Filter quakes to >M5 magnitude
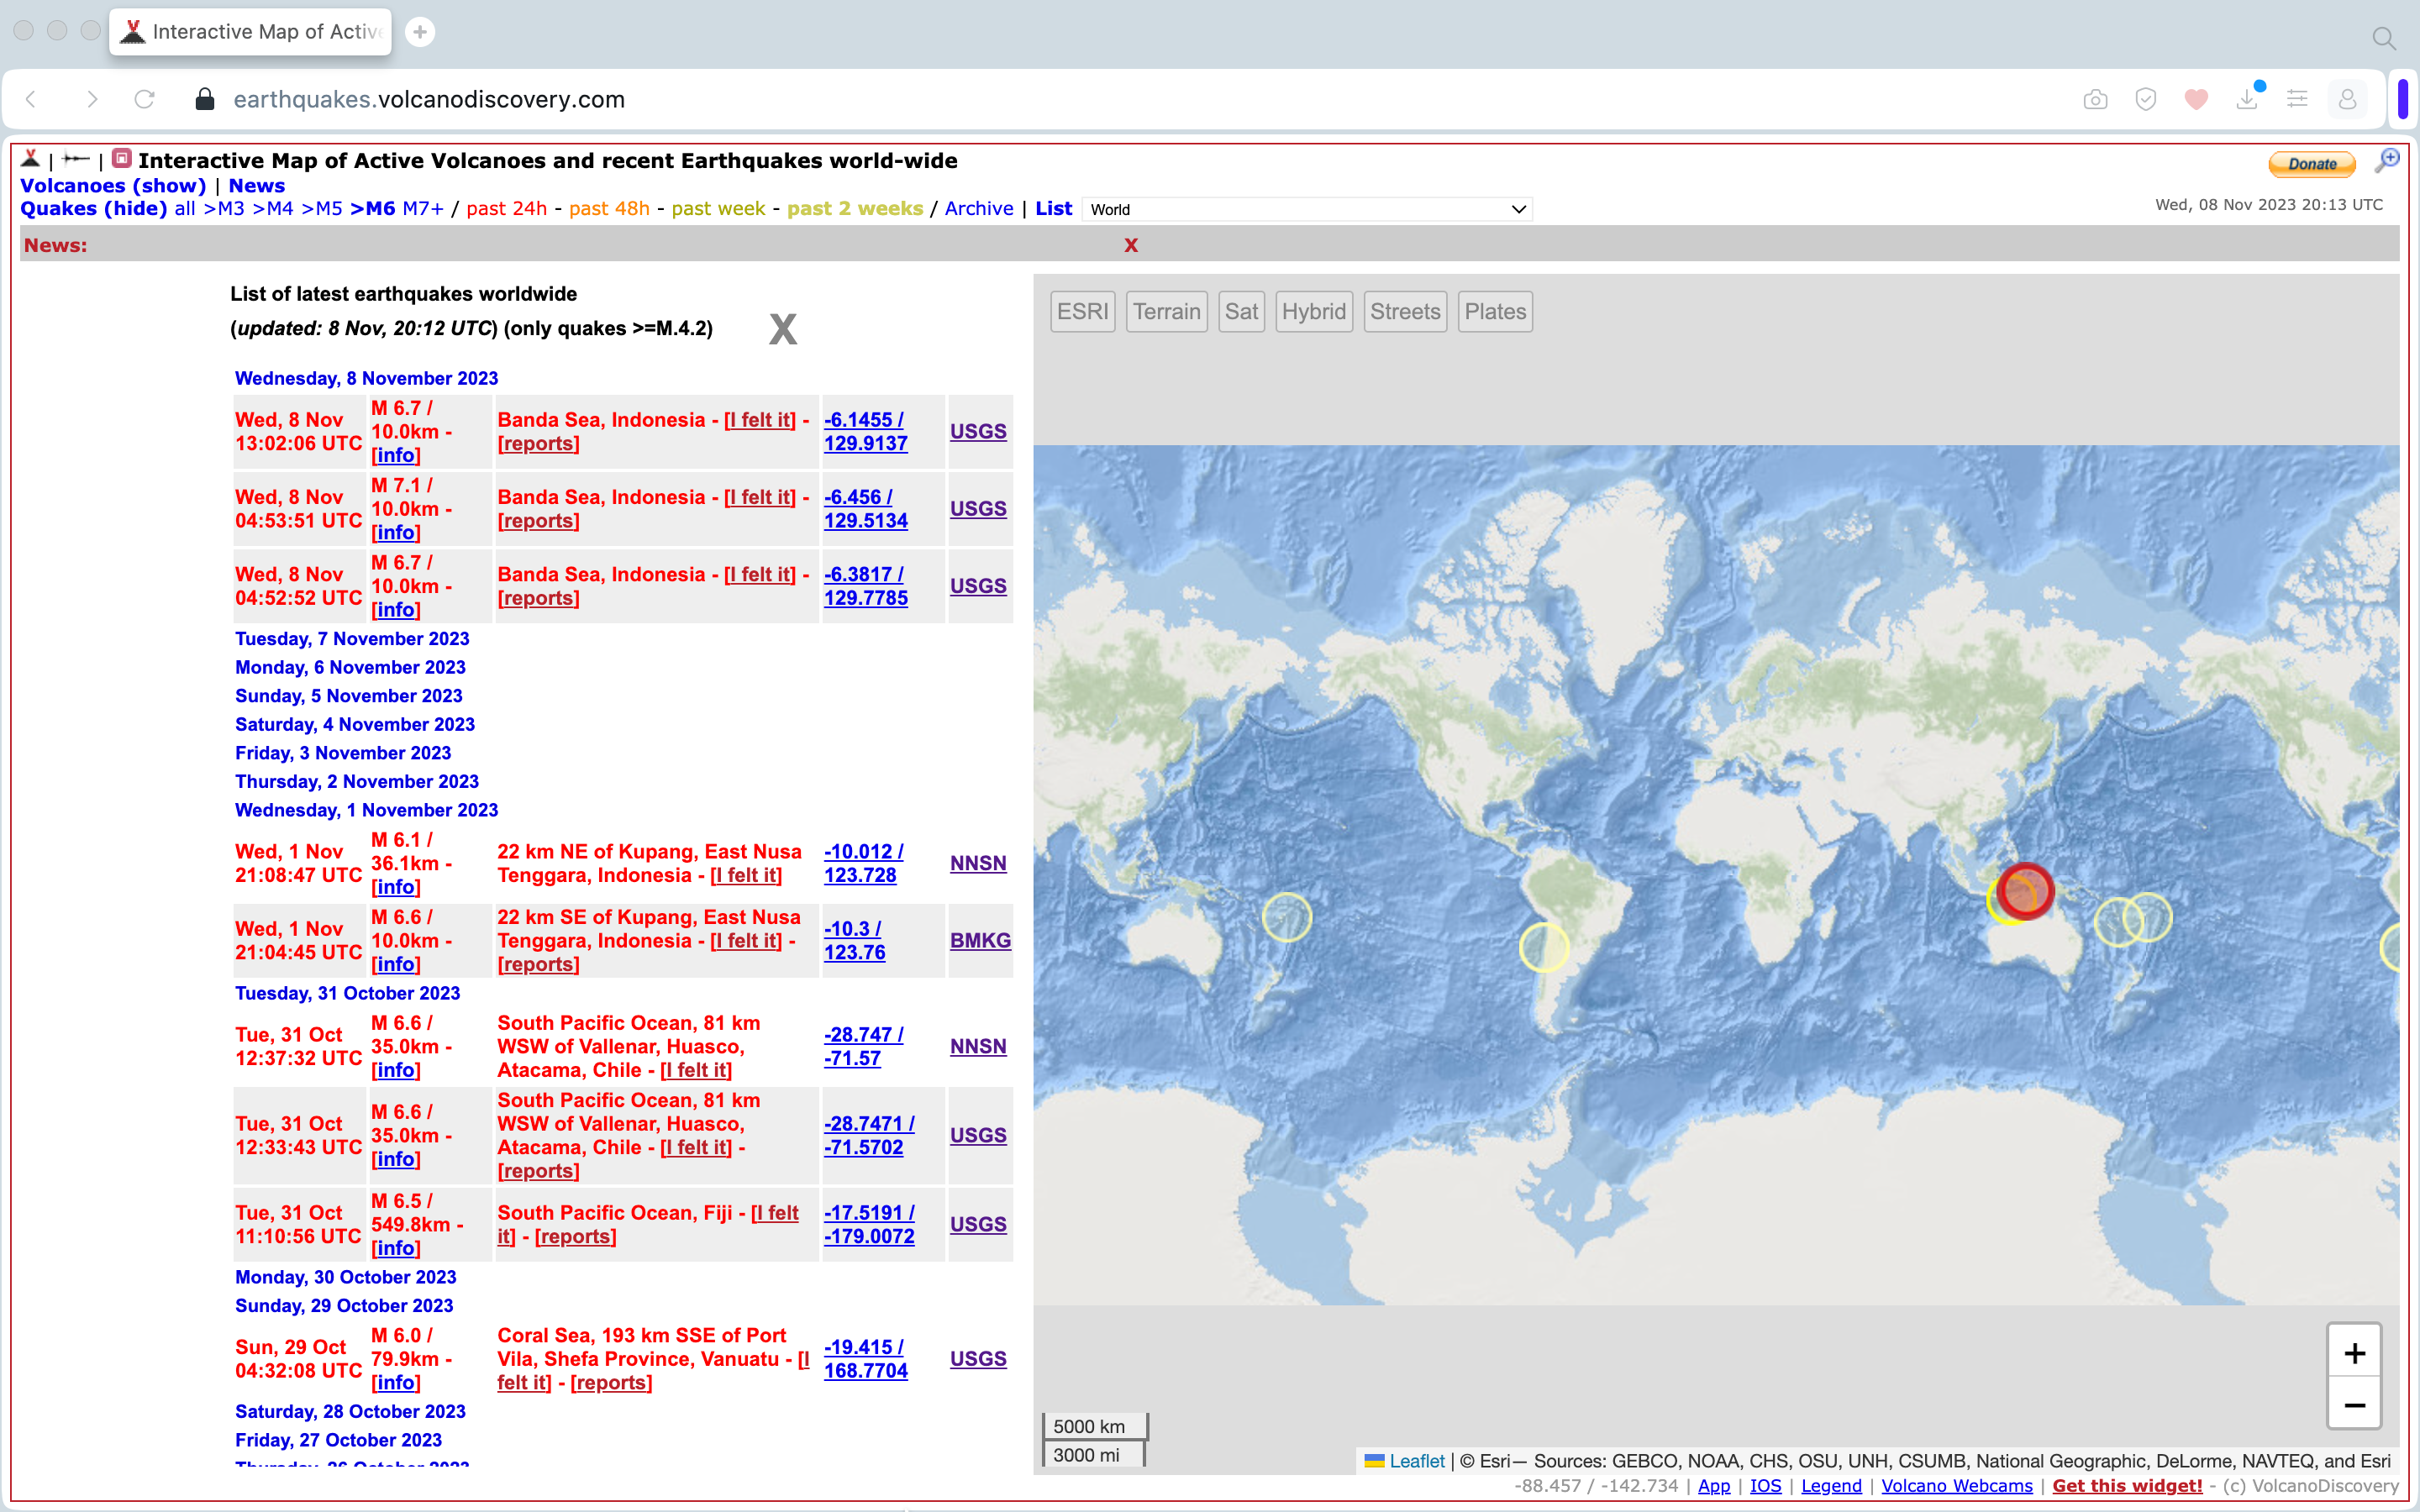This screenshot has height=1512, width=2420. coord(322,208)
